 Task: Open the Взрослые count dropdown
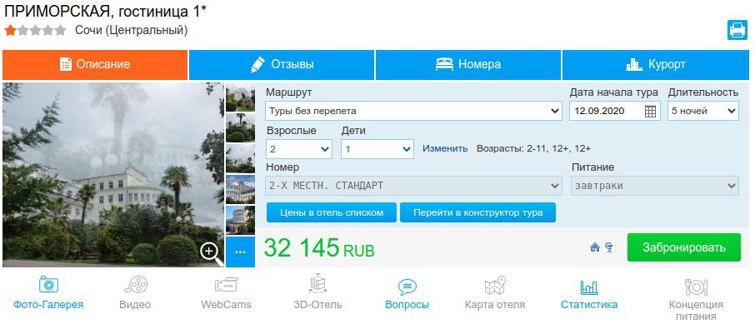click(x=299, y=149)
